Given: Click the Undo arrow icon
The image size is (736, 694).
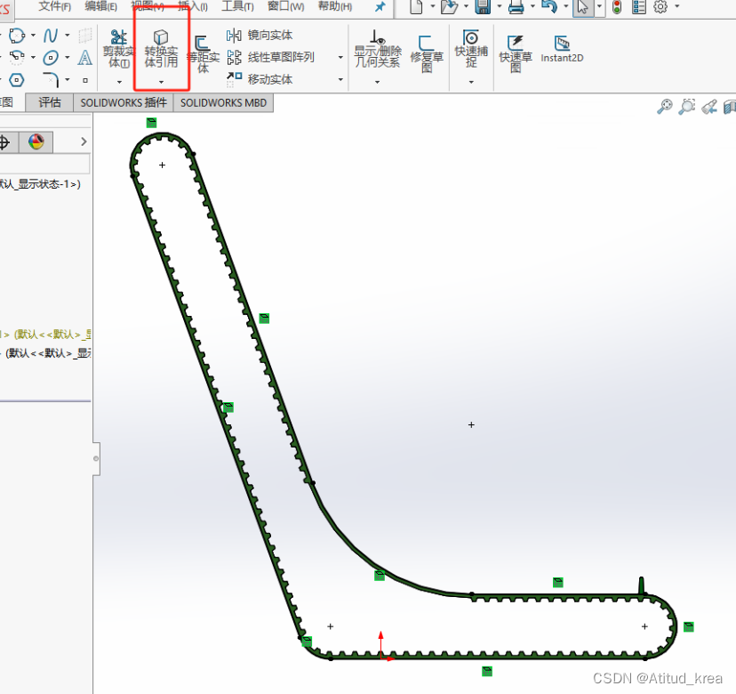Looking at the screenshot, I should (549, 6).
